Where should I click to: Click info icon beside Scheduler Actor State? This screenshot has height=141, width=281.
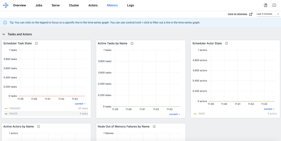(x=227, y=44)
